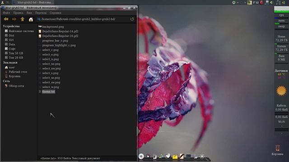Click the folder icon beside the location path
This screenshot has height=162, width=289.
pyautogui.click(x=38, y=19)
